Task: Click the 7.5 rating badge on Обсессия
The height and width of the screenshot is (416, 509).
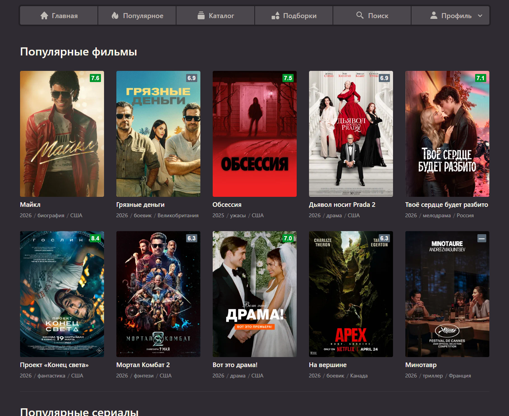Action: (288, 78)
